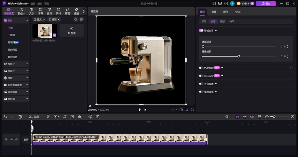Enter fullscreen preview mode
Screen dimensions: 298x157
click(192, 110)
